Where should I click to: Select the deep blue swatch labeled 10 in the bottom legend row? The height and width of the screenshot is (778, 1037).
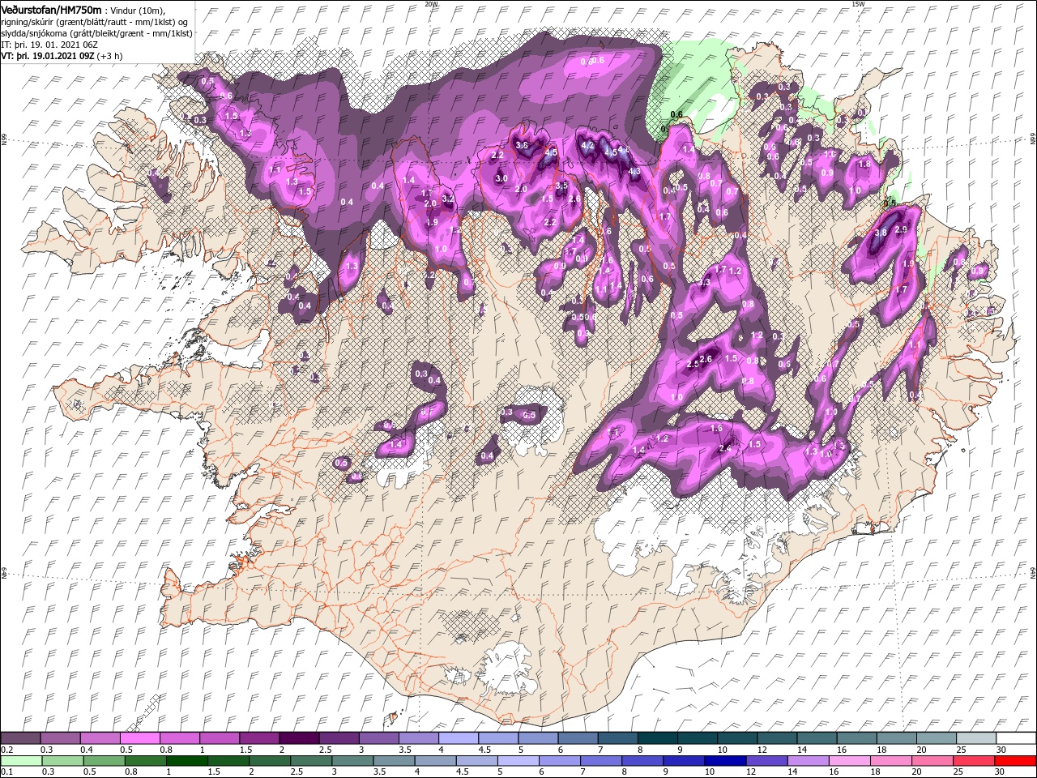[724, 760]
